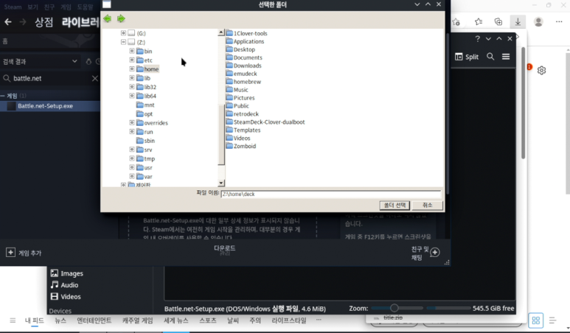Adjust the file manager Zoom slider
Viewport: 570px width, 333px height.
coord(394,308)
